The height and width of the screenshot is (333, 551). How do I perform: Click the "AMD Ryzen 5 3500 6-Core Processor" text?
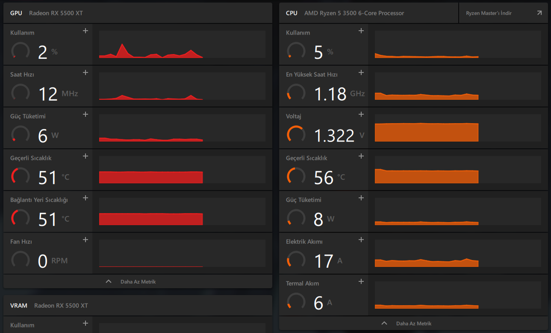tap(354, 13)
